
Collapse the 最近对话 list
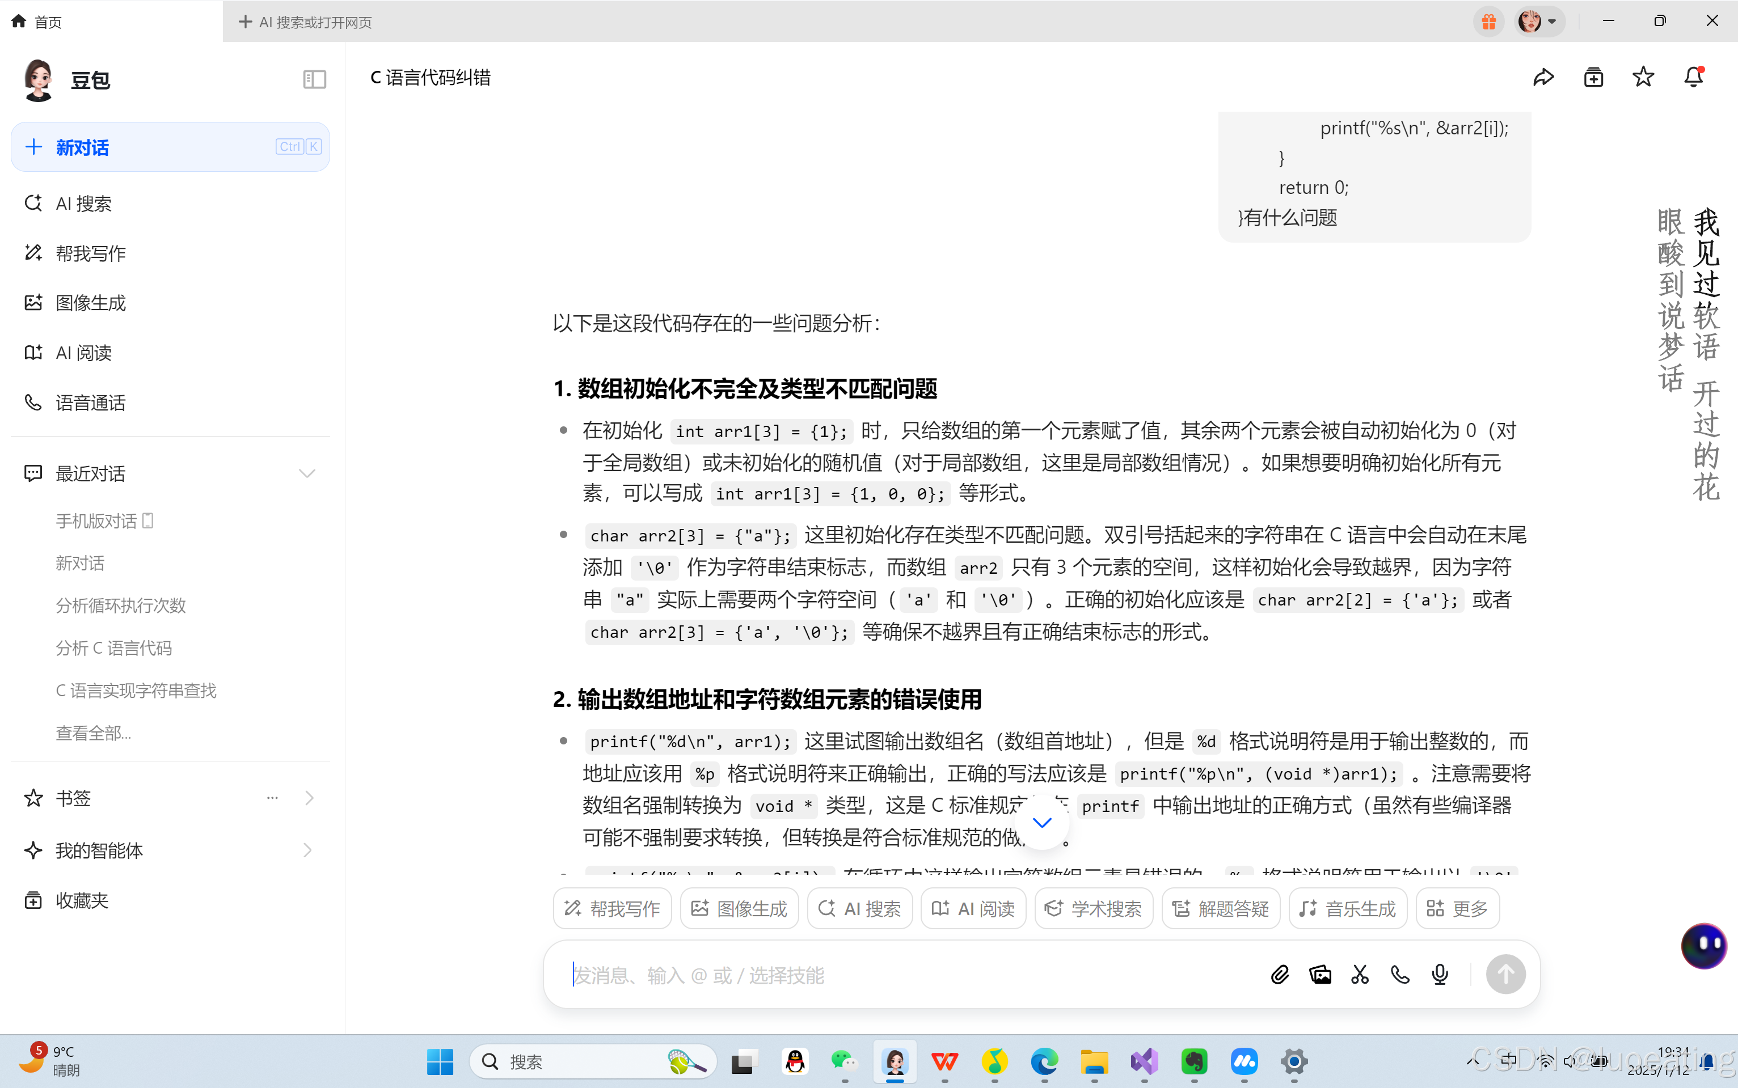coord(307,473)
